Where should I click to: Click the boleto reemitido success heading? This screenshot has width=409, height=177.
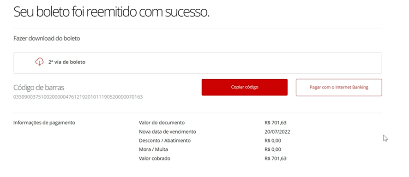(x=111, y=12)
